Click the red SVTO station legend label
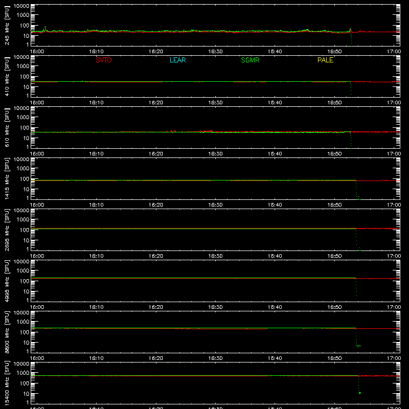The image size is (409, 409). tap(104, 60)
